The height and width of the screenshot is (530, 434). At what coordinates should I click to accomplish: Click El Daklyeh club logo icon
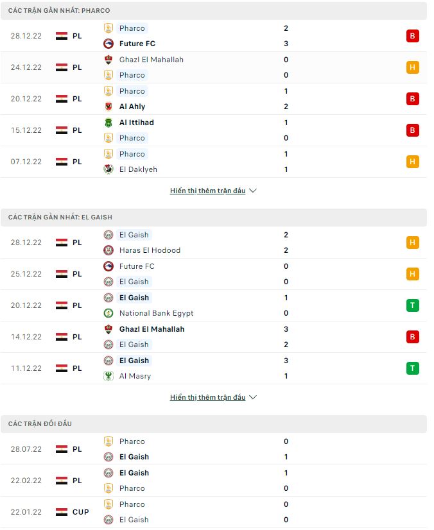pyautogui.click(x=108, y=169)
